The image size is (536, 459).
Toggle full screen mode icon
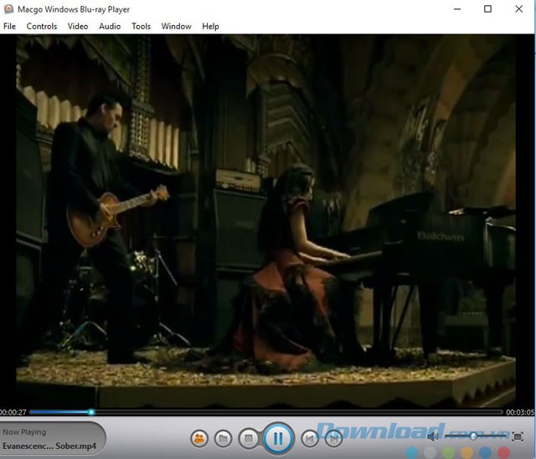click(518, 436)
